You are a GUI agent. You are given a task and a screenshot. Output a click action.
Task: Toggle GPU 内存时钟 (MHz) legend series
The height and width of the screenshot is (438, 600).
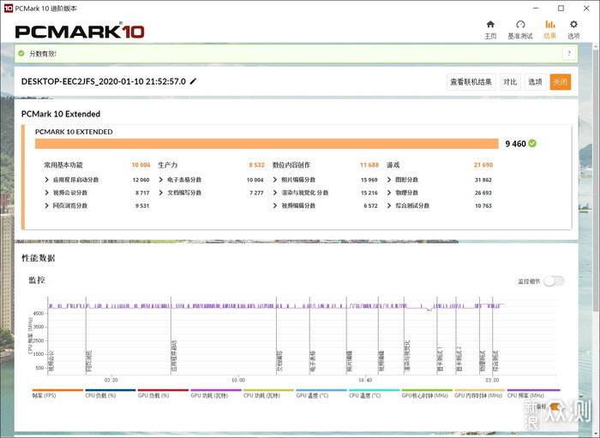point(480,394)
